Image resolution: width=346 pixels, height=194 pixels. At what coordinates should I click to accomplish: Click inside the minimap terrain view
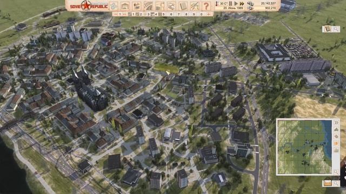(x=305, y=147)
